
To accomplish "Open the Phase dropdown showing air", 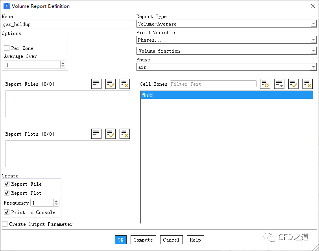I will tap(226, 67).
